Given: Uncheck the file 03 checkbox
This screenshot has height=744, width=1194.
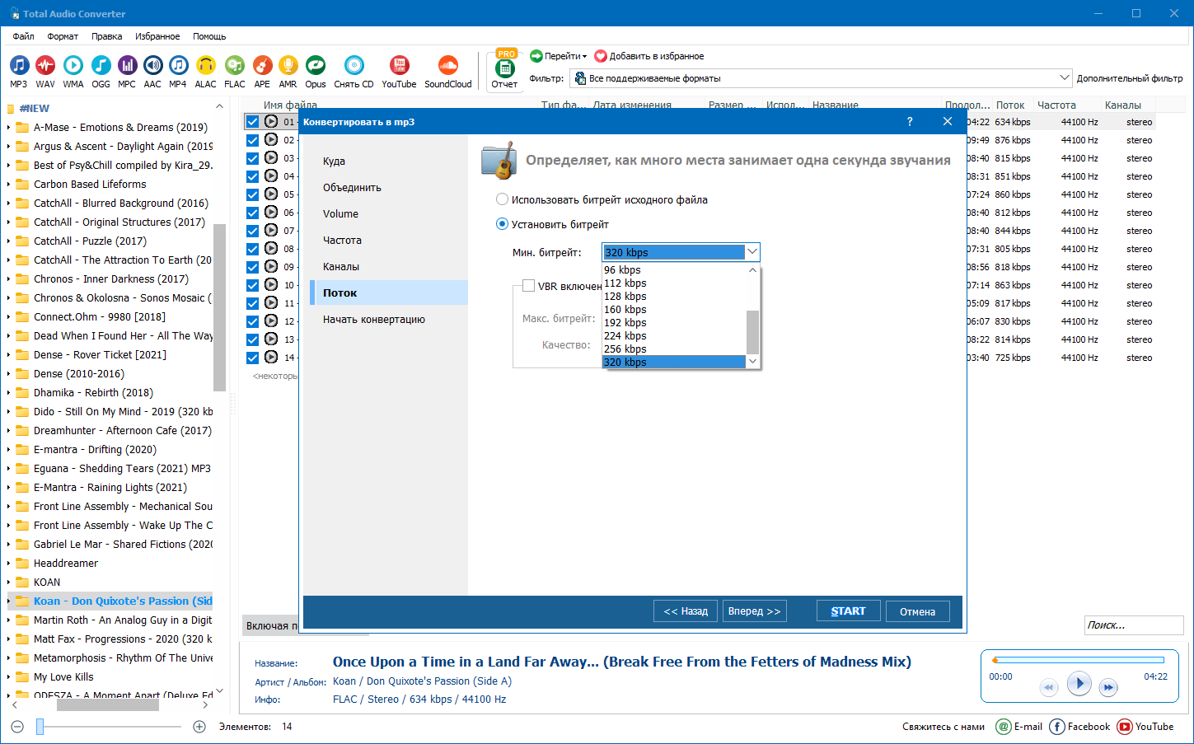Looking at the screenshot, I should [253, 158].
